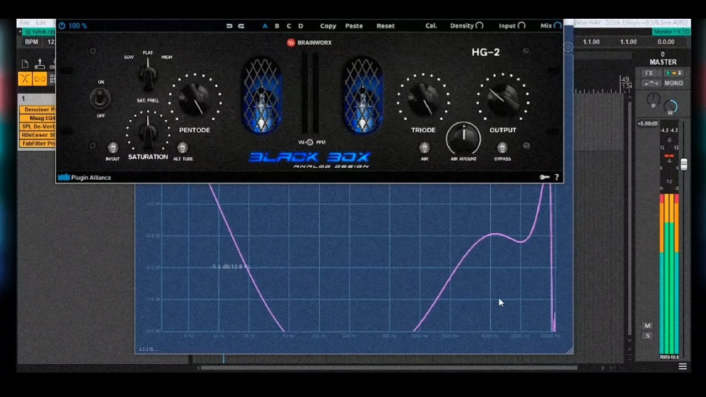Open the master track FX button
This screenshot has width=706, height=397.
click(x=649, y=73)
